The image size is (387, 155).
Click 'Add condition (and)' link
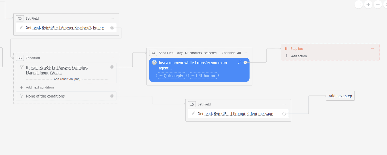pos(67,79)
